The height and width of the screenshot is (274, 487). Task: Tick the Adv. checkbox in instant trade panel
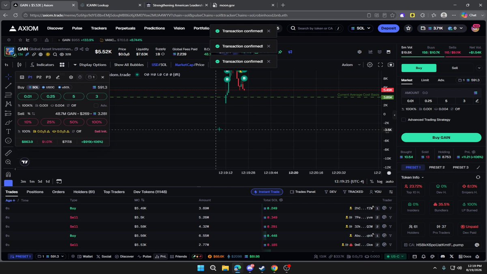pyautogui.click(x=96, y=106)
